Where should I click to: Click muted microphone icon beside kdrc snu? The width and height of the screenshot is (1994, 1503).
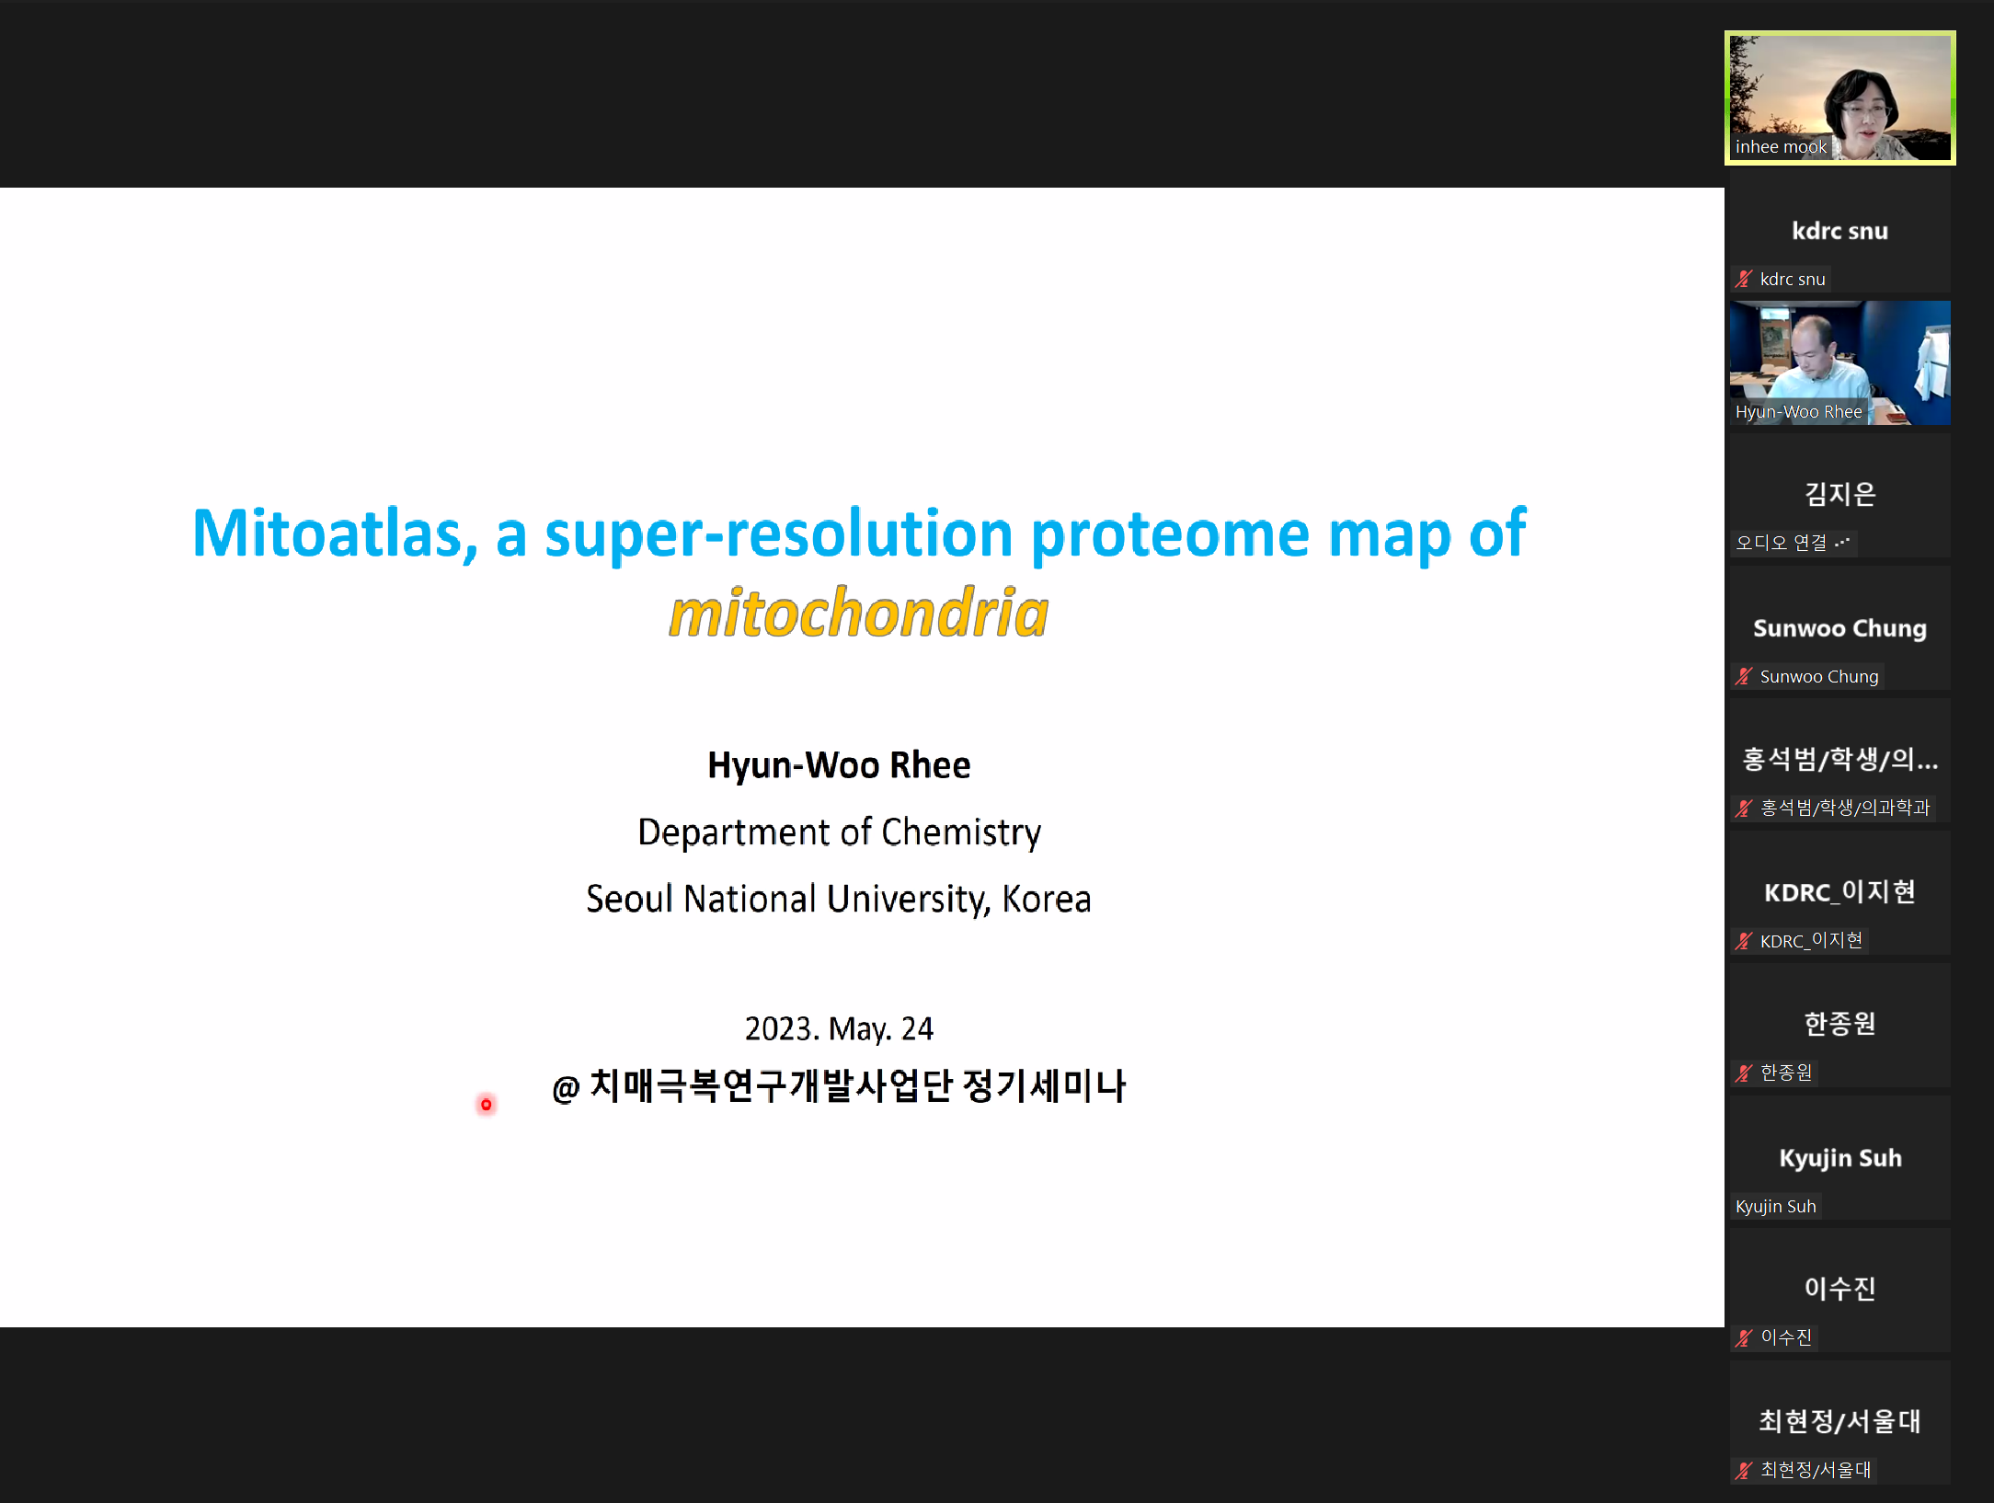tap(1744, 279)
